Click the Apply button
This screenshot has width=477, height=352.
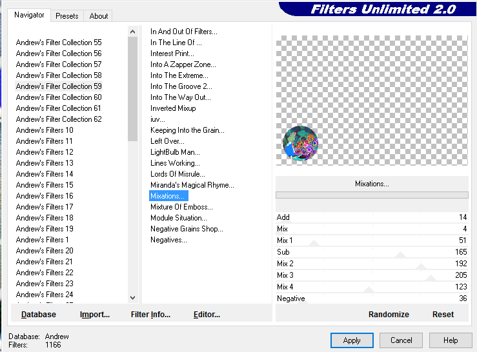(x=352, y=340)
